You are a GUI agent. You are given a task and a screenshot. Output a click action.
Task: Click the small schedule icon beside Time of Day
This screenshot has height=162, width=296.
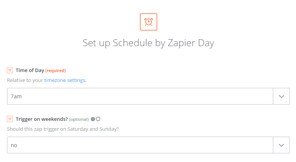(10, 70)
